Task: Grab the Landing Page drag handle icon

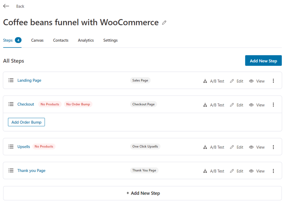Action: coord(11,80)
